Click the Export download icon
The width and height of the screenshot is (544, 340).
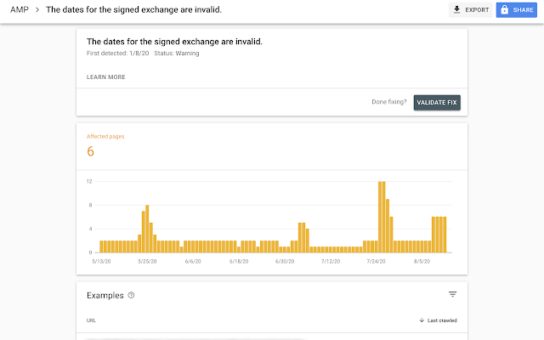point(457,10)
